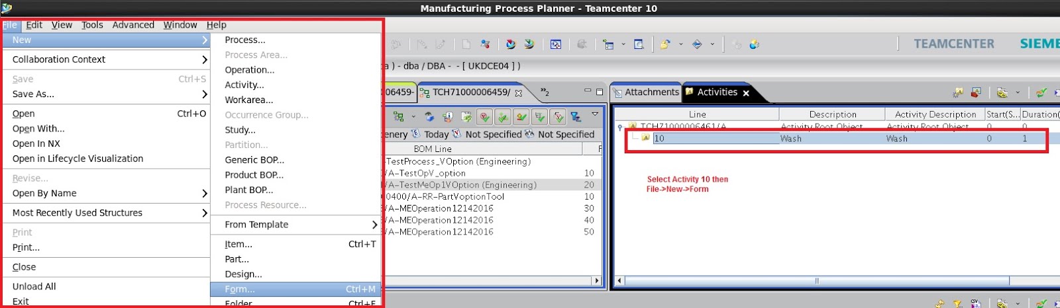Toggle the plus/minus checkmark button
The height and width of the screenshot is (308, 1060).
pos(521,117)
